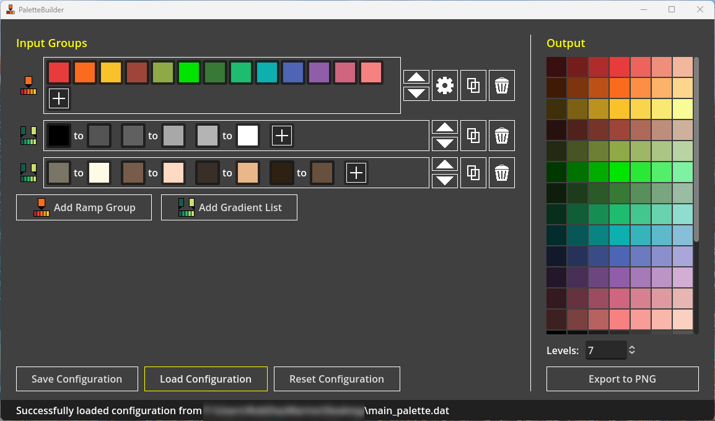Delete the grayscale gradient list
Viewport: 715px width, 421px height.
pos(502,136)
